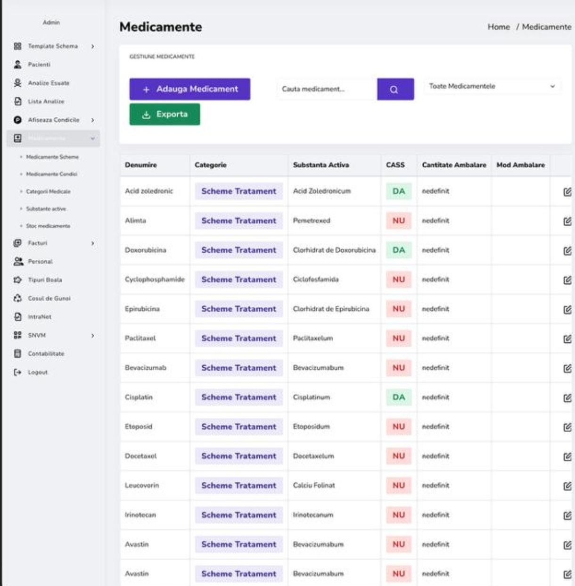Open Pacienti via its sidebar icon

click(18, 65)
